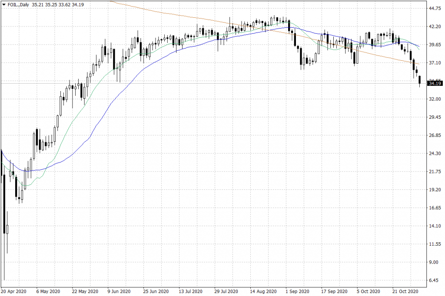The image size is (445, 296).
Task: Click the 13 Jul 2020 date label
Action: [x=190, y=291]
